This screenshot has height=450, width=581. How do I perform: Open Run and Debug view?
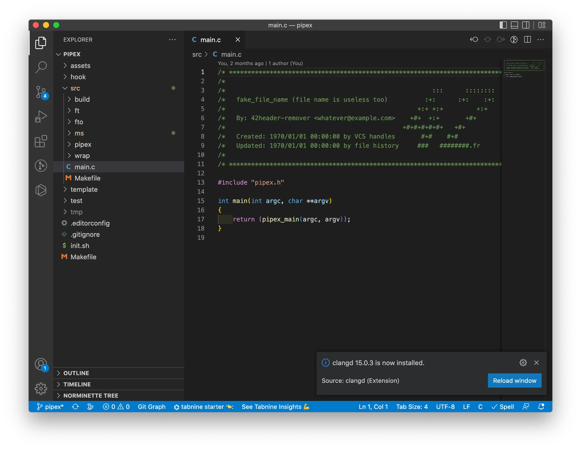[x=41, y=117]
